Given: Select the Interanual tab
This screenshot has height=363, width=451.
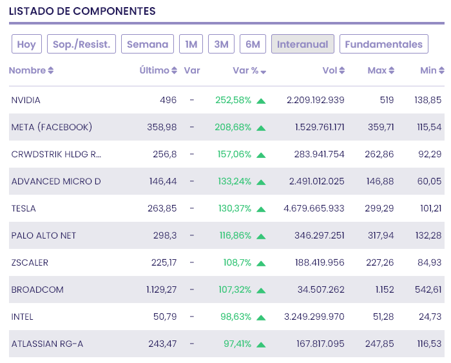Looking at the screenshot, I should pyautogui.click(x=303, y=44).
